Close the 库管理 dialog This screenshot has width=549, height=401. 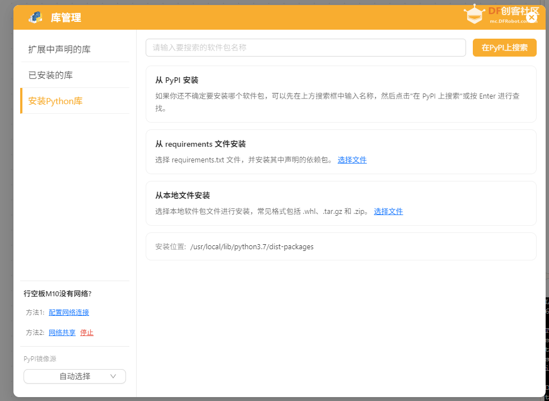[x=531, y=17]
